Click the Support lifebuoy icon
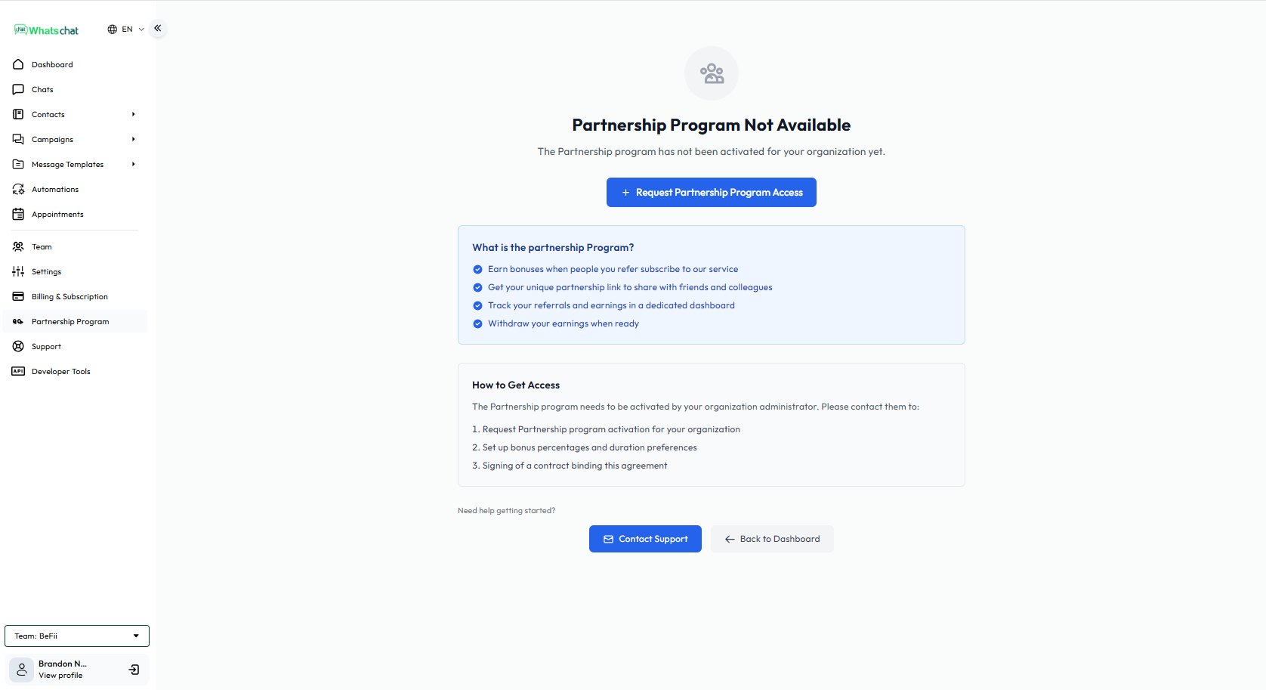 [x=18, y=346]
